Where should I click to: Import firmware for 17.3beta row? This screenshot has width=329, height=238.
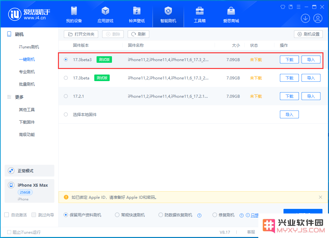[x=311, y=78]
